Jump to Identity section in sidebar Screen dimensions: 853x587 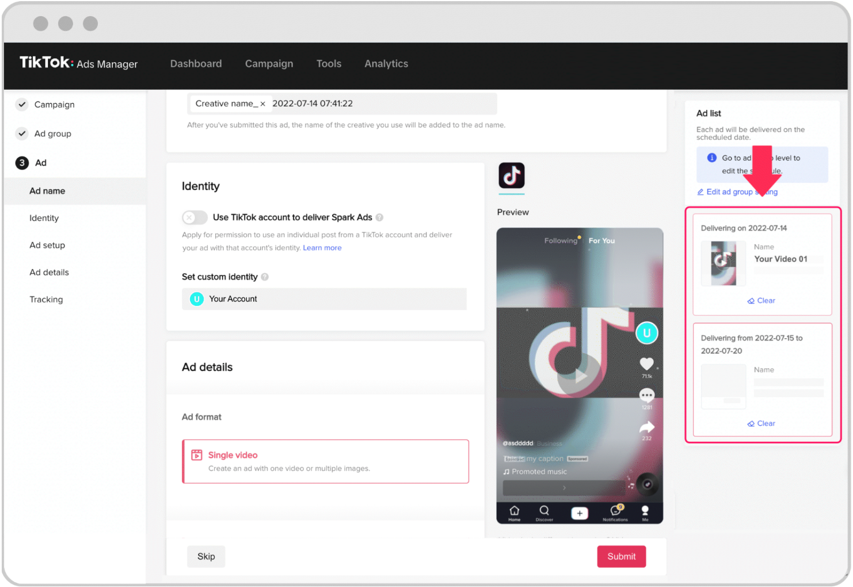44,218
